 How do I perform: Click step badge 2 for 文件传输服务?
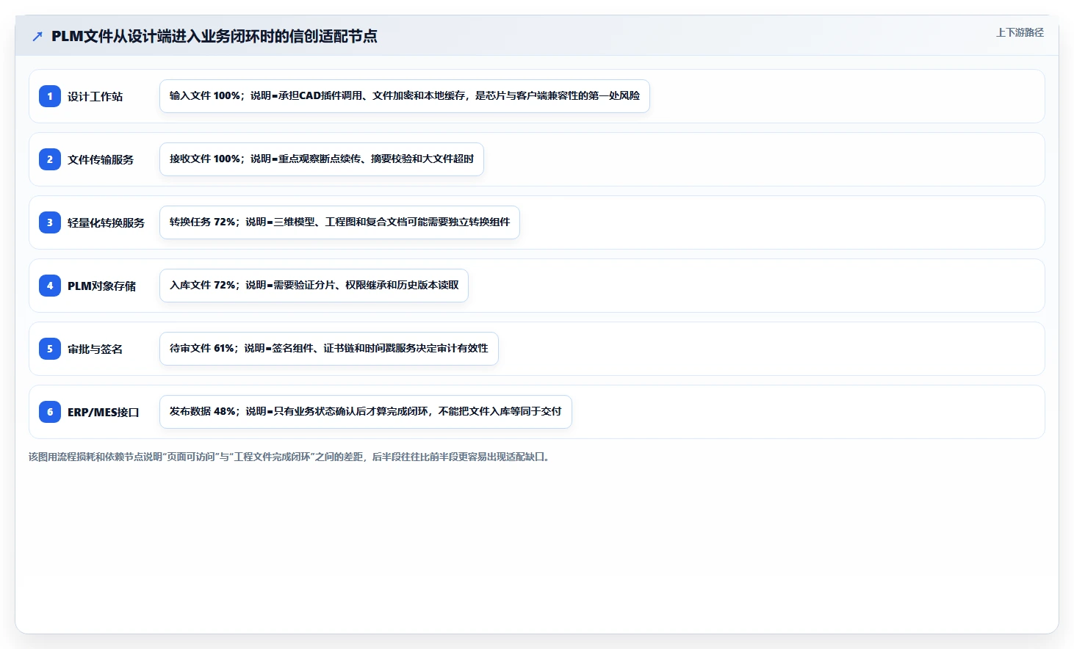pyautogui.click(x=50, y=159)
